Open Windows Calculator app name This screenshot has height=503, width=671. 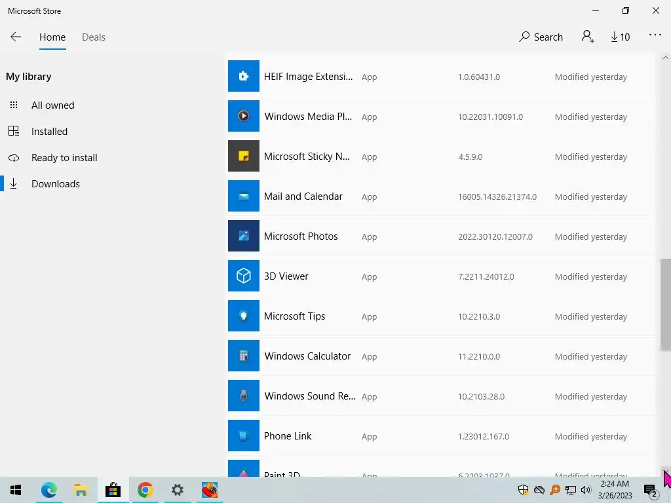(308, 356)
